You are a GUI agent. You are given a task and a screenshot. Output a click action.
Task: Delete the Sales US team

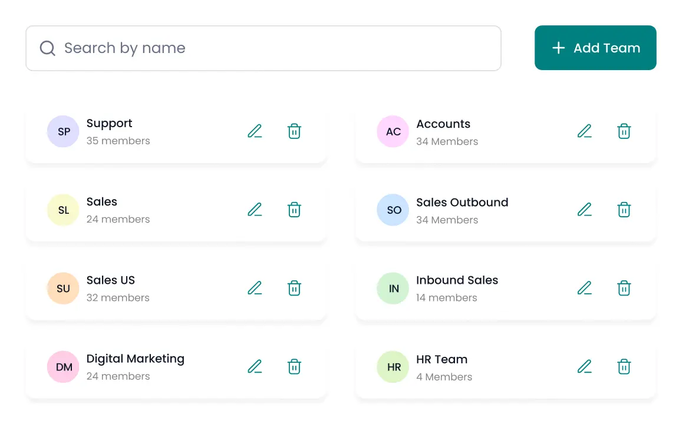coord(294,288)
